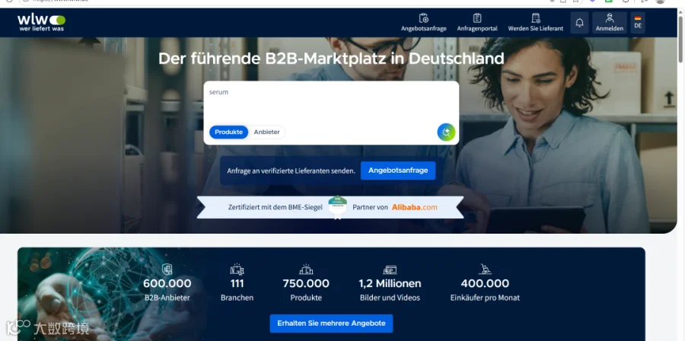Open Werden Sie Lieferant nav item

pyautogui.click(x=536, y=23)
